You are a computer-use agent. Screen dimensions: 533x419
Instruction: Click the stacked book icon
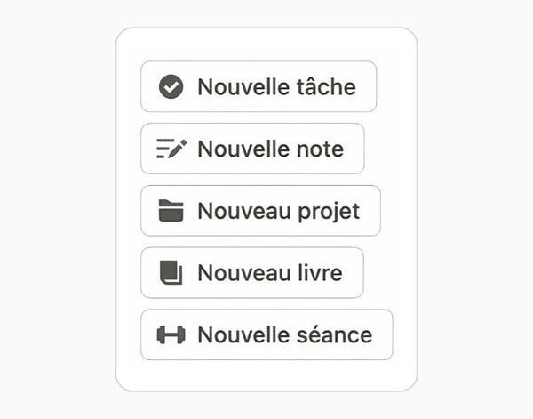point(171,272)
